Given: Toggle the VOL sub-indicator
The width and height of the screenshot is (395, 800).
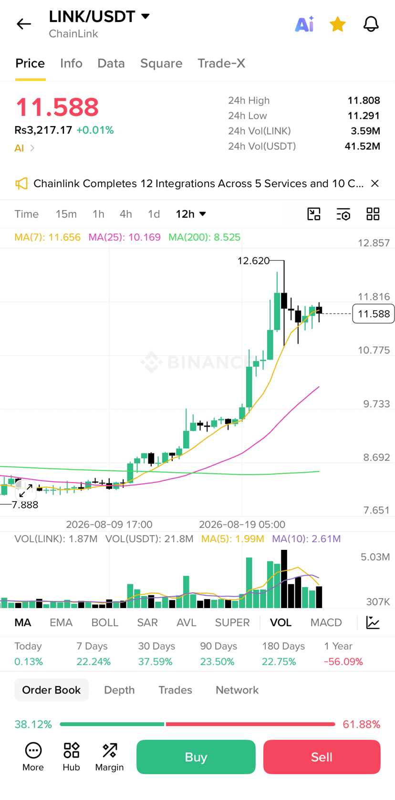Looking at the screenshot, I should pos(281,622).
